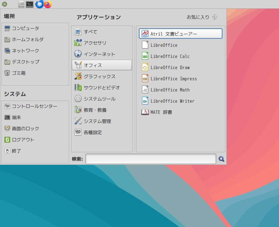Select the インターネット category
Image resolution: width=279 pixels, height=227 pixels.
click(102, 54)
